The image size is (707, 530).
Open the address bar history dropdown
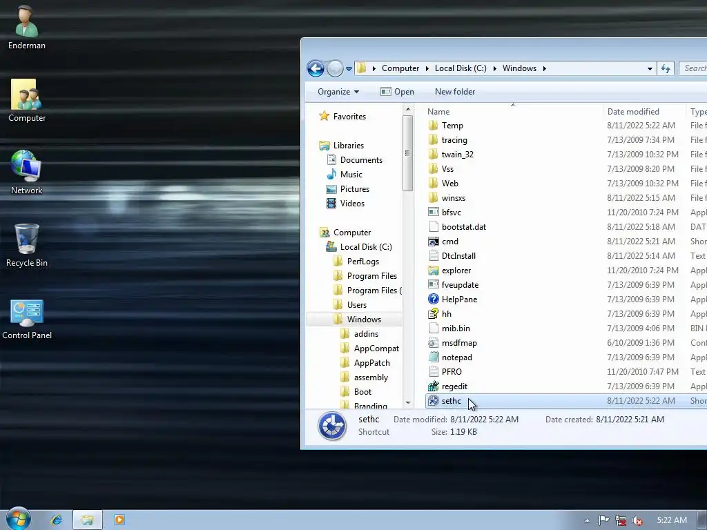(x=650, y=68)
